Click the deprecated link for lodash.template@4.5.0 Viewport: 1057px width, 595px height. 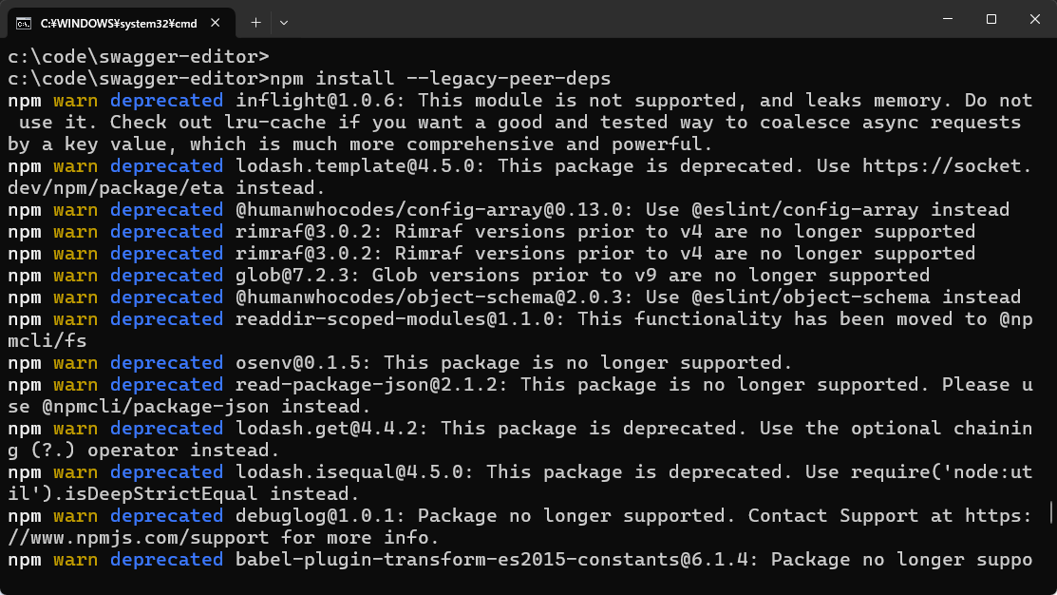pyautogui.click(x=166, y=165)
